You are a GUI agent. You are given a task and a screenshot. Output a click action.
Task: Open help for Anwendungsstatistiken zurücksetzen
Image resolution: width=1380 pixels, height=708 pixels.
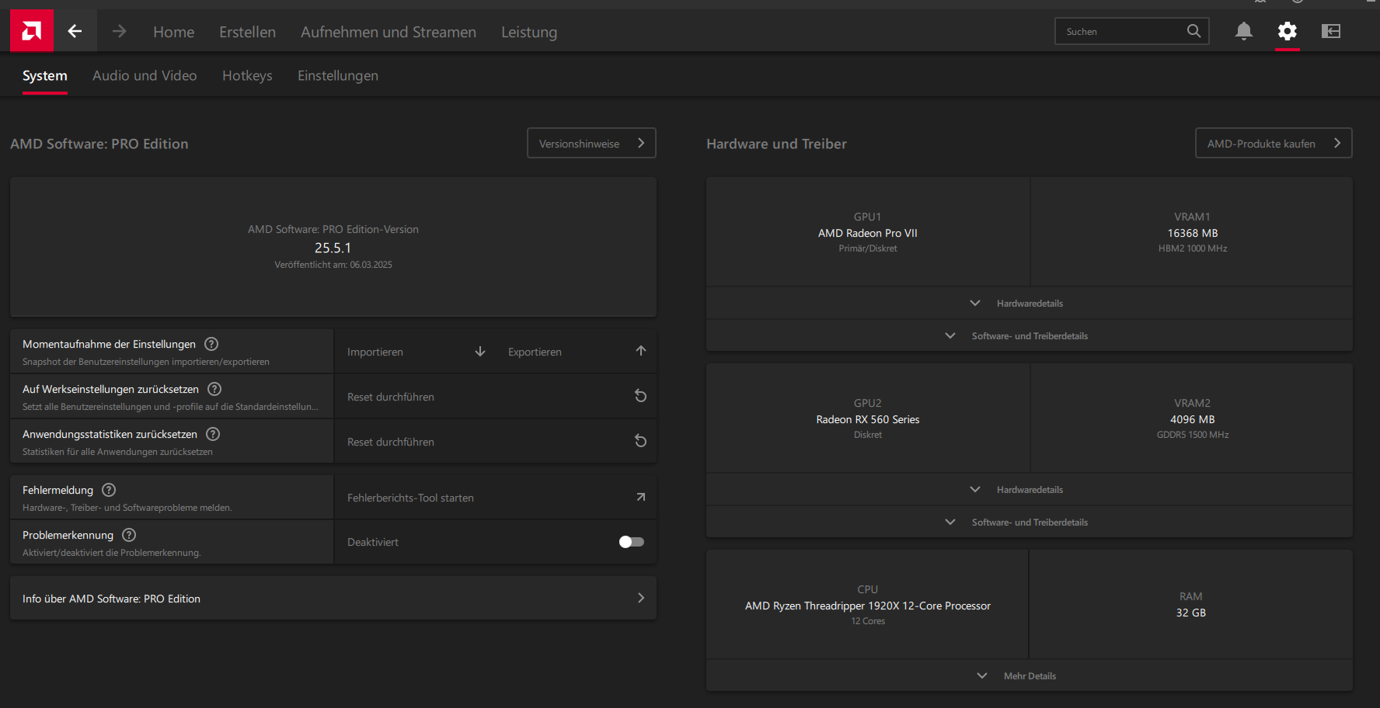click(213, 434)
